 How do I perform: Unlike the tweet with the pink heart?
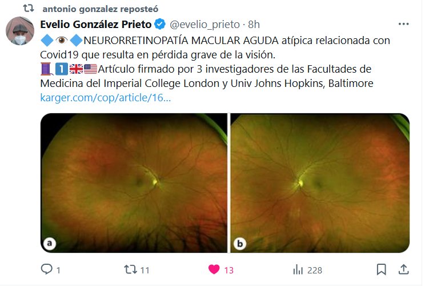coord(214,269)
